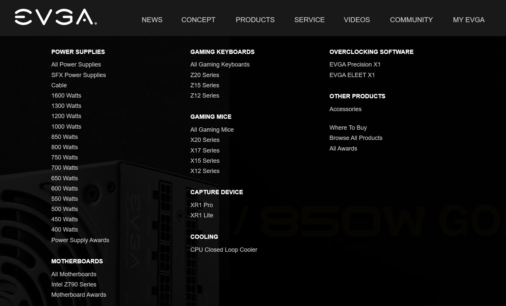Choose the 1200 Watts link
Image resolution: width=506 pixels, height=306 pixels.
point(66,116)
